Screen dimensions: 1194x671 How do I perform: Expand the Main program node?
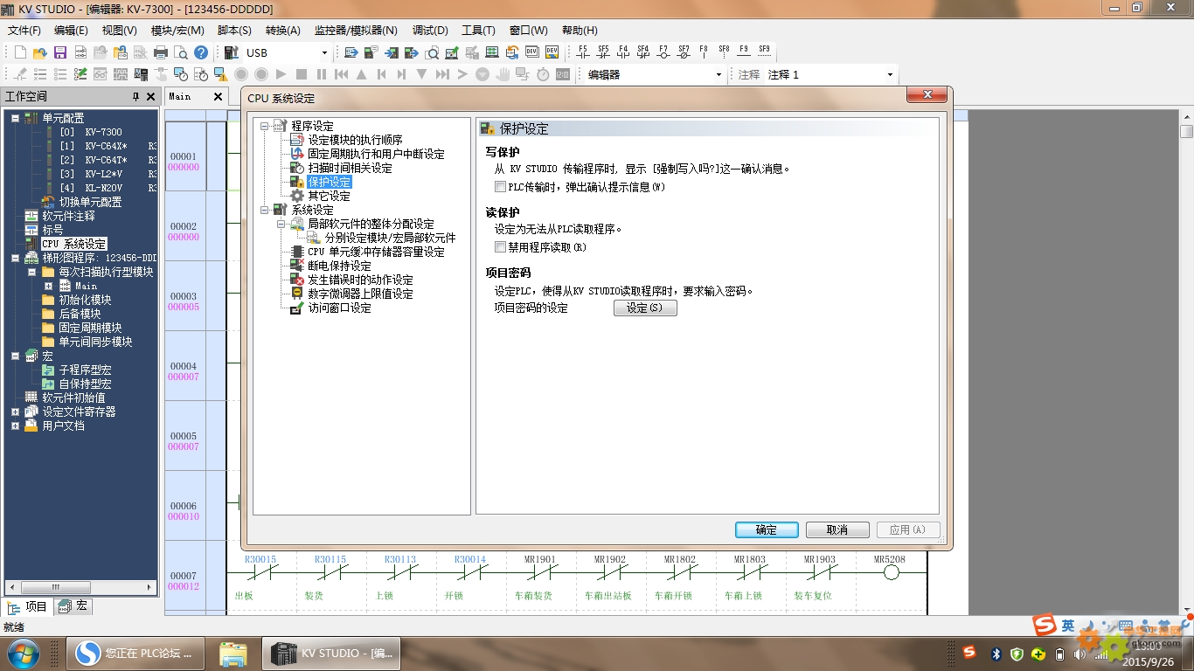(x=48, y=286)
